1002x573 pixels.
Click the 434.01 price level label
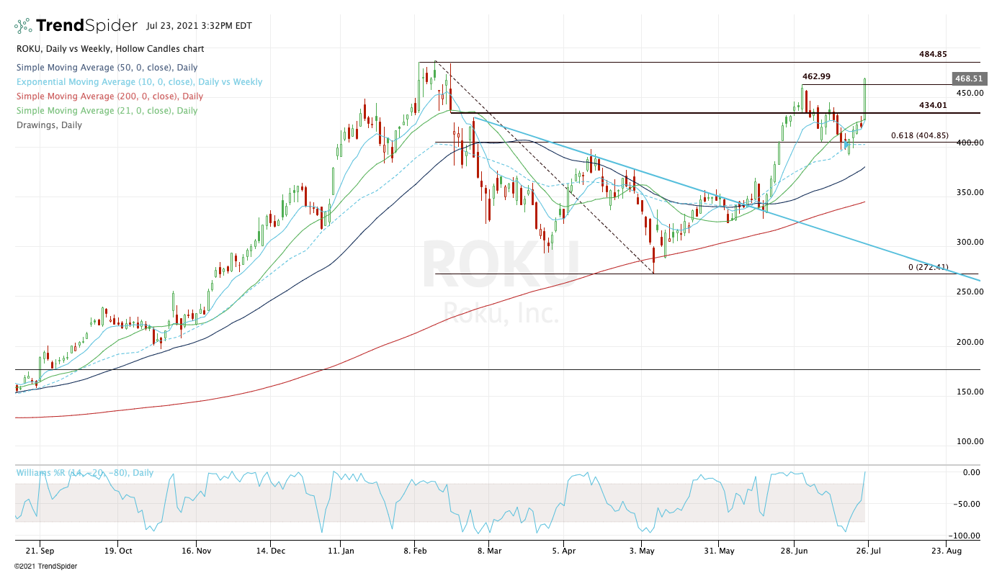click(933, 105)
